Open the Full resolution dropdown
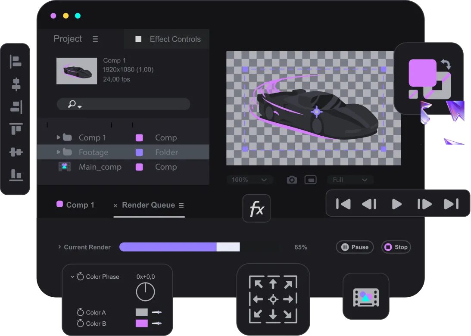This screenshot has height=336, width=471. (350, 180)
